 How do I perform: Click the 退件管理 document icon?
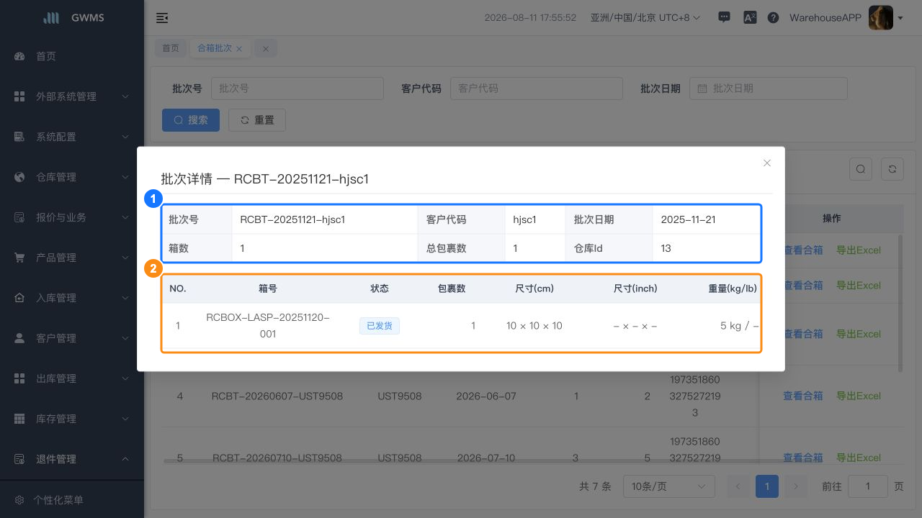pyautogui.click(x=20, y=459)
